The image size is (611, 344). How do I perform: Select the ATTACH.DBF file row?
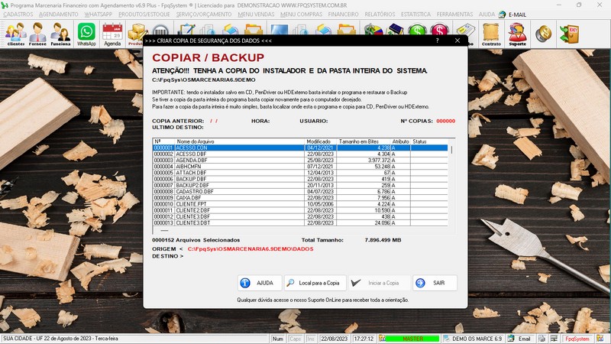(x=300, y=173)
